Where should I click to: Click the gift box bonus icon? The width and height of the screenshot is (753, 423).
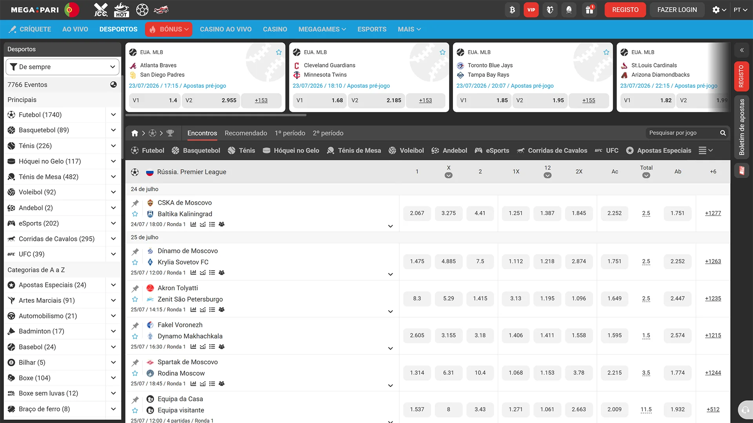[x=589, y=10]
